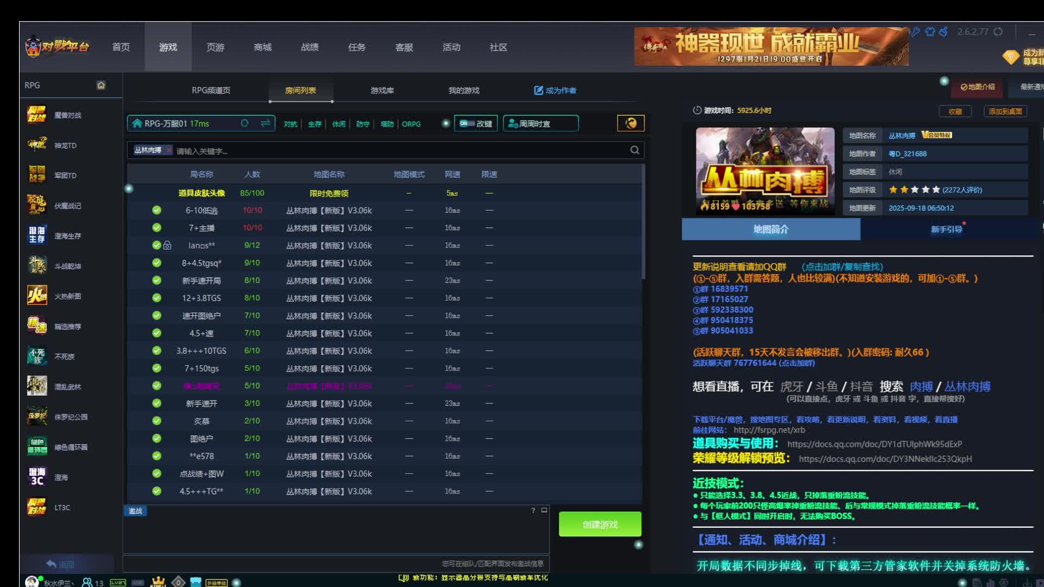This screenshot has height=587, width=1044.
Task: Switch to the 游戏库 tab
Action: (382, 91)
